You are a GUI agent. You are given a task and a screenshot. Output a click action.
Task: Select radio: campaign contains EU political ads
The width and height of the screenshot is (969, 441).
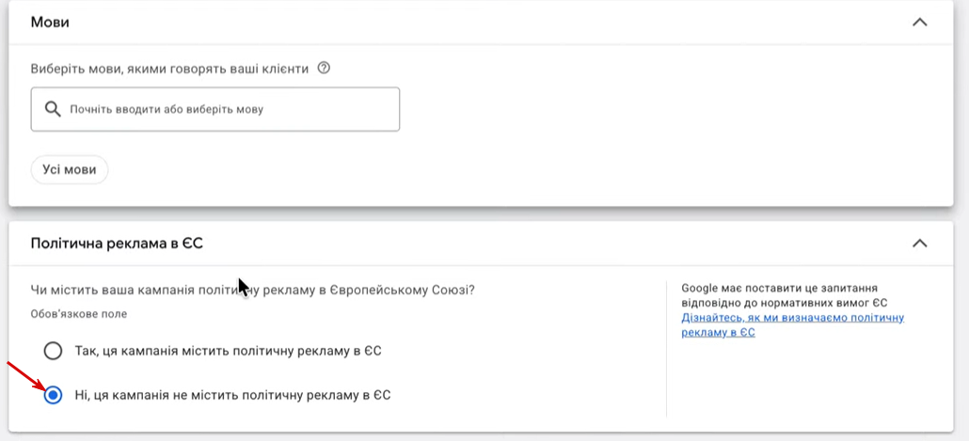pyautogui.click(x=54, y=351)
